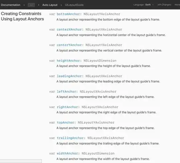Click NSLayoutYAxisAnchor type beside bottomAnchor

(102, 14)
